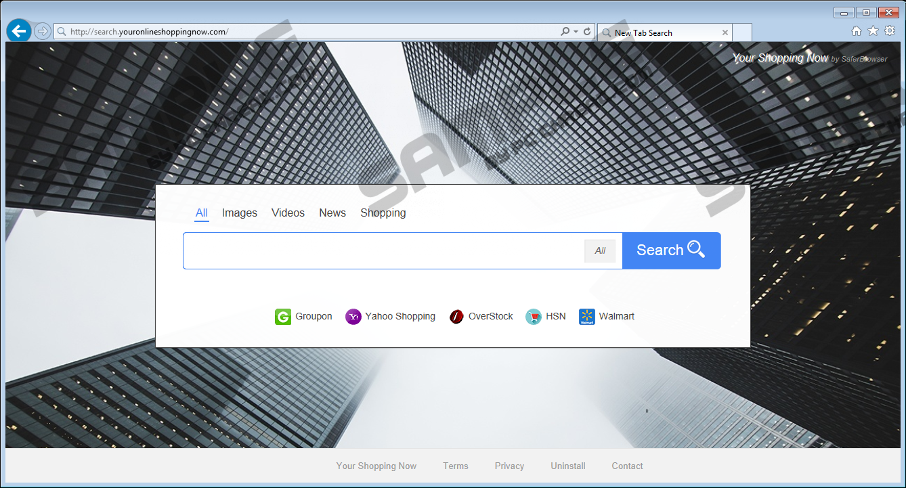Click inside the main search text field

383,251
